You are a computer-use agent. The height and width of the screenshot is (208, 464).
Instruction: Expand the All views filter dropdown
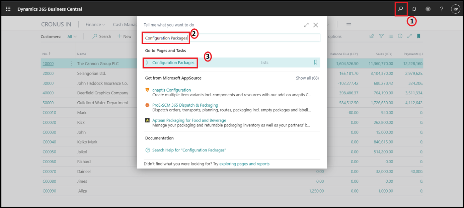72,37
